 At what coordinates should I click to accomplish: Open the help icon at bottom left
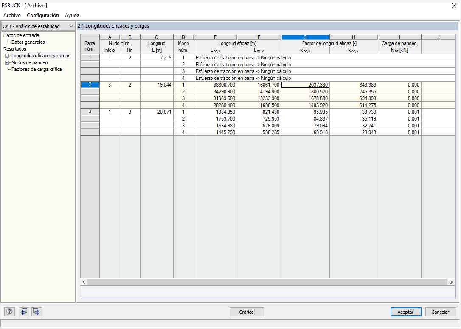(9, 312)
